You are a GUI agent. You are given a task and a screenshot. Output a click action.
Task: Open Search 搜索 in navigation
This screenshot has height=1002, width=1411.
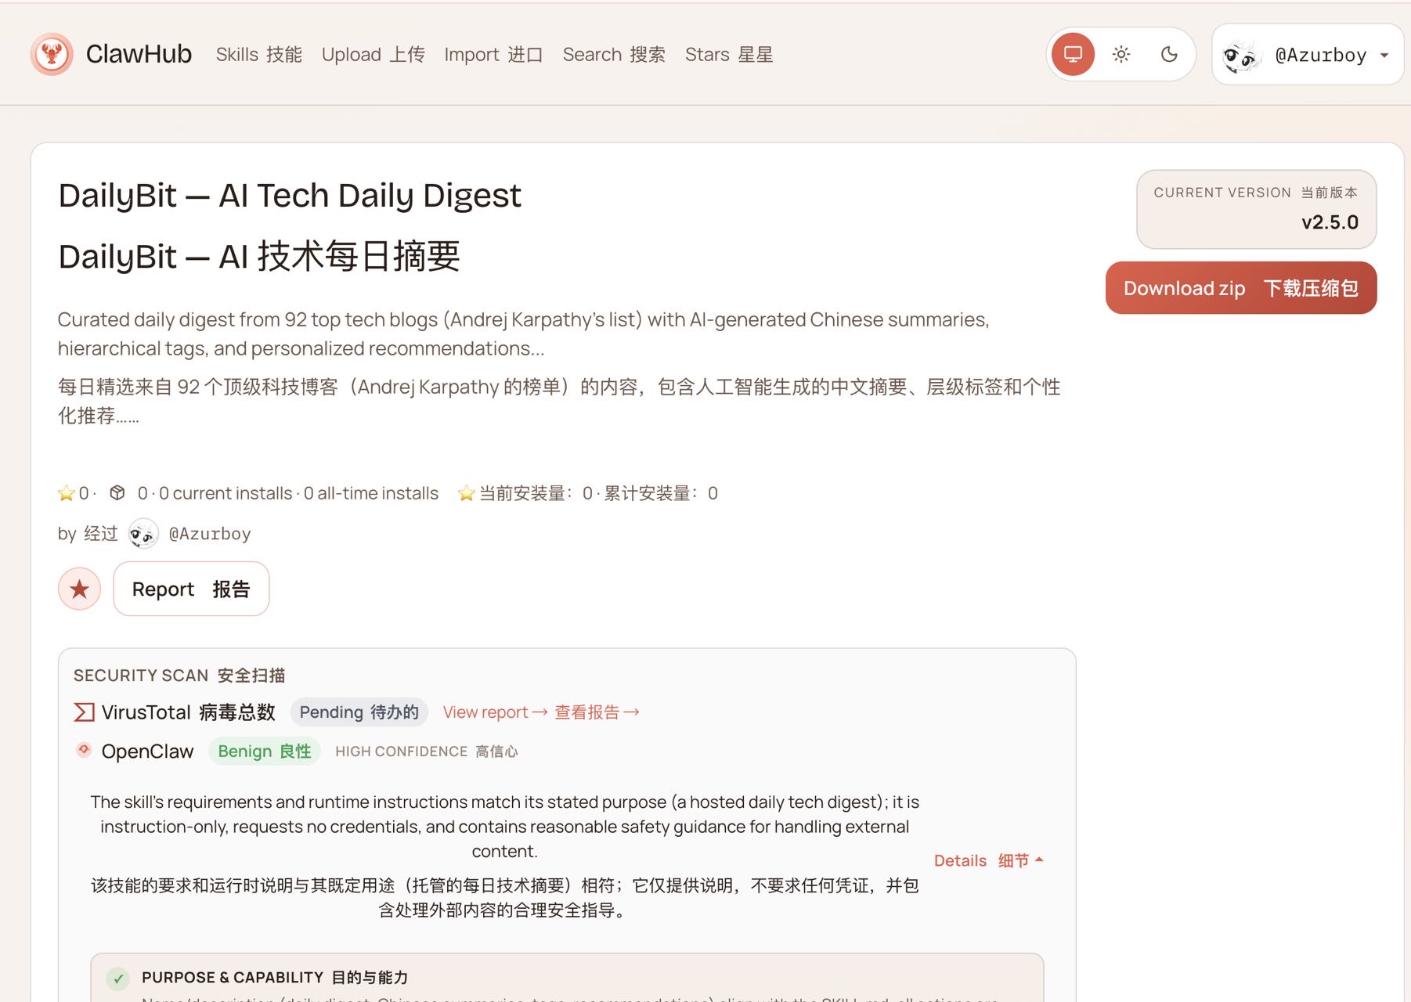click(x=614, y=54)
